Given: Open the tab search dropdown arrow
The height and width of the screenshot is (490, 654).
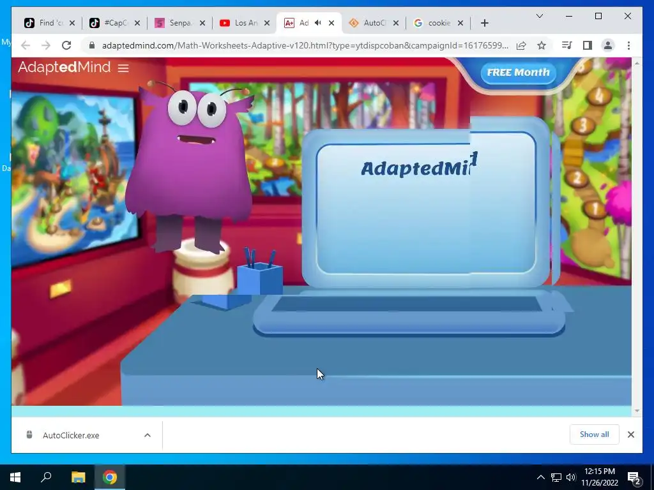Looking at the screenshot, I should (539, 16).
